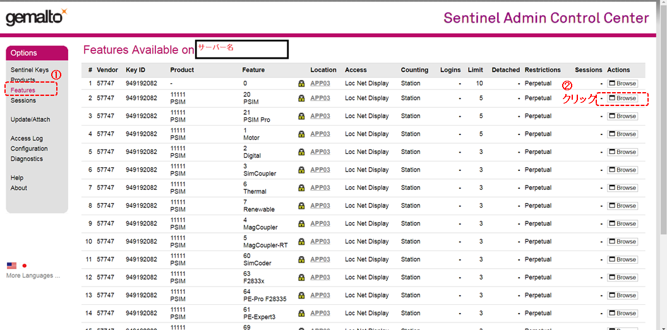Screen dimensions: 667x330
Task: Click the server name box in the heading
Action: pos(241,49)
